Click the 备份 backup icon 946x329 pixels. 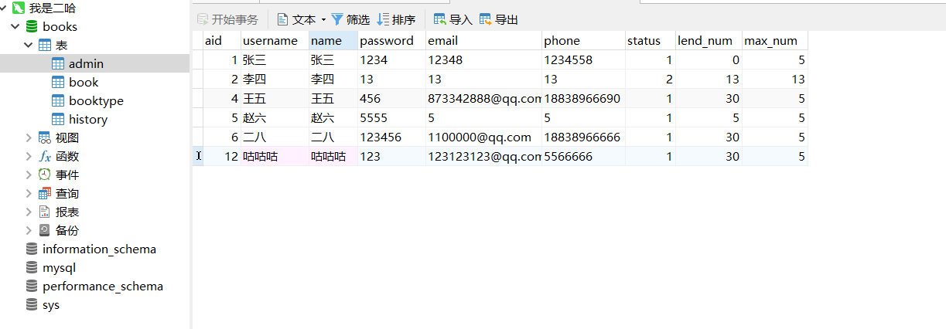click(x=45, y=230)
